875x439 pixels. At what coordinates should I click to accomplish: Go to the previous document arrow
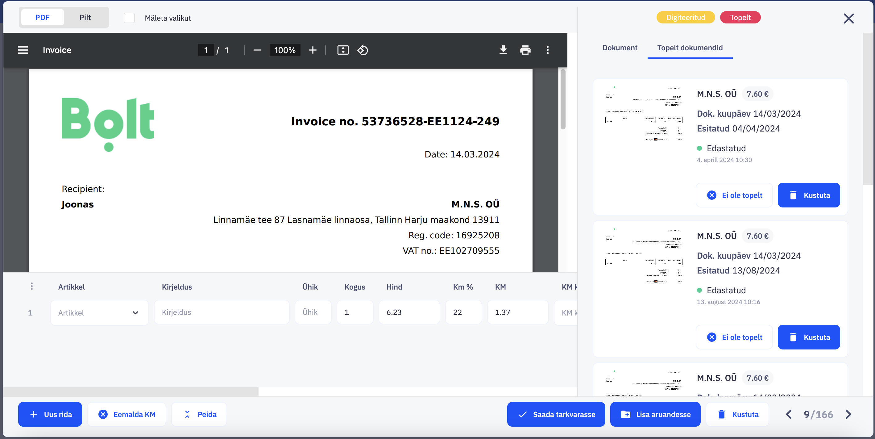pos(789,414)
